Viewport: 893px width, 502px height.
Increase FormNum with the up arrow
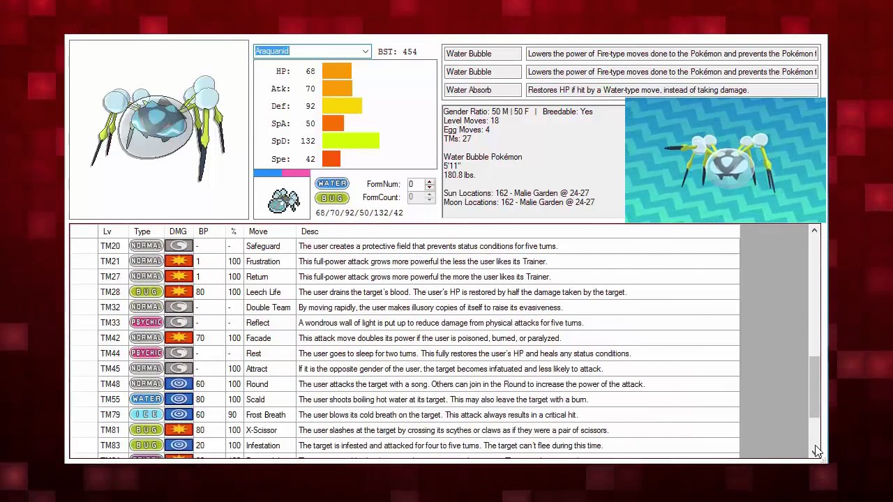click(x=430, y=181)
